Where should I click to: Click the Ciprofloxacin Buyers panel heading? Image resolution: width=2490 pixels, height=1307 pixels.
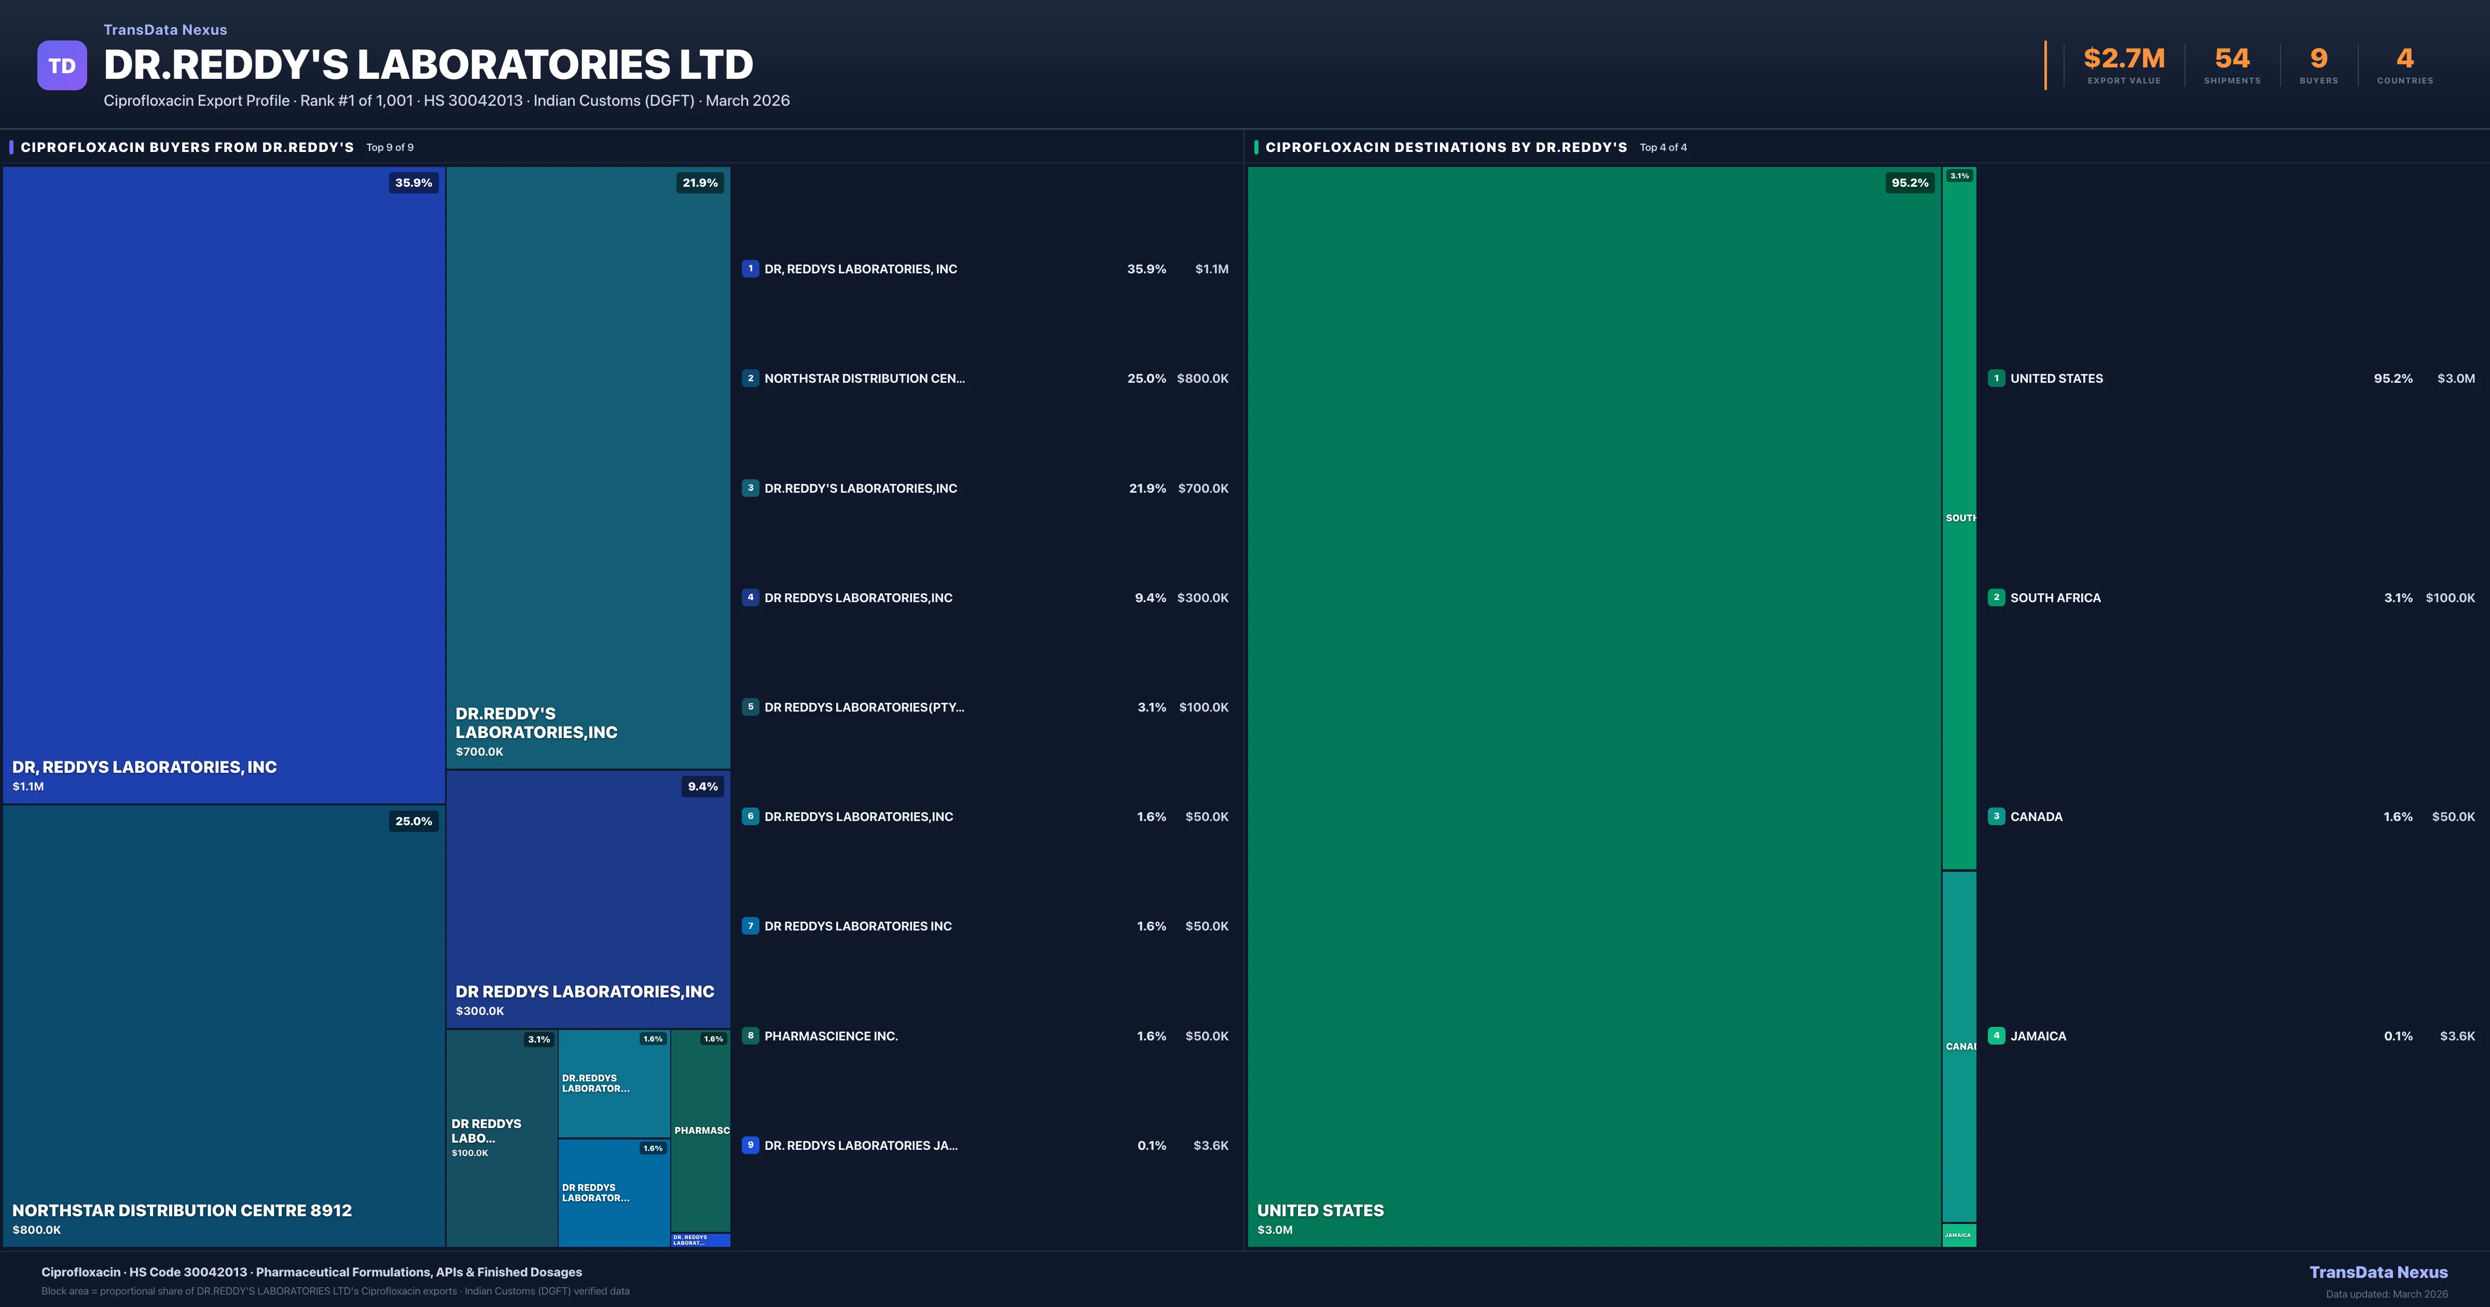[187, 147]
